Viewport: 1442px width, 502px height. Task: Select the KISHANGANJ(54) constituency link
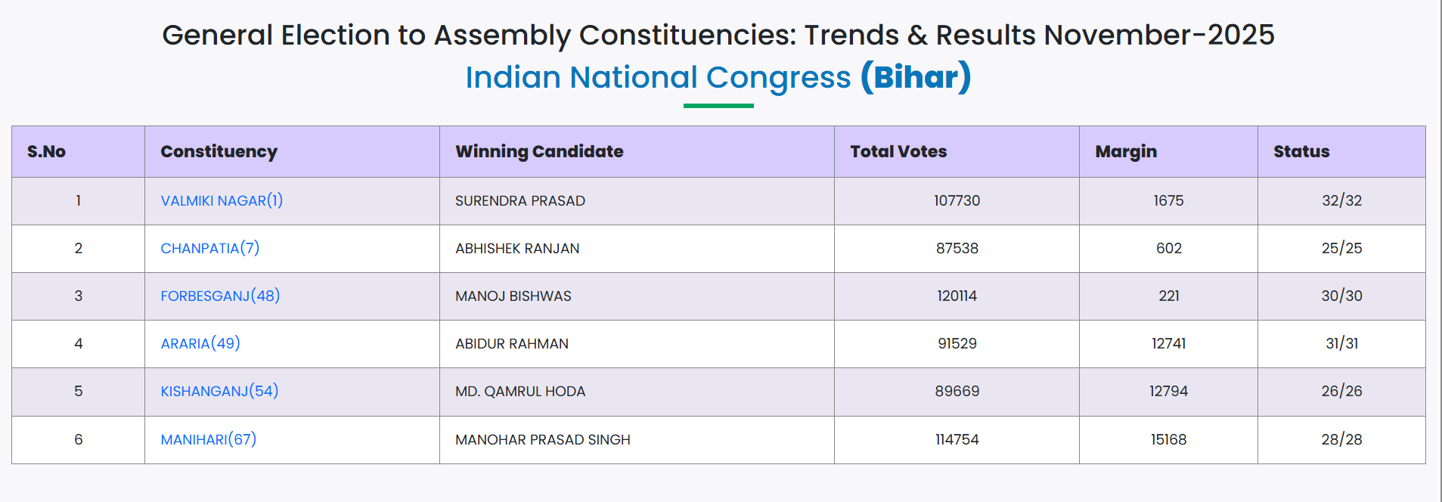tap(219, 392)
